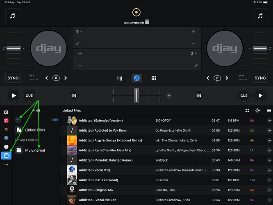Click Edit in Files panel

(55, 120)
